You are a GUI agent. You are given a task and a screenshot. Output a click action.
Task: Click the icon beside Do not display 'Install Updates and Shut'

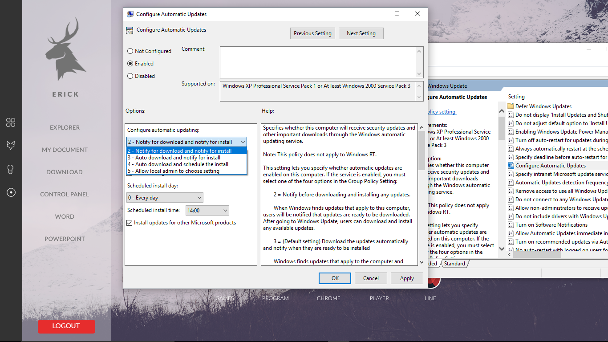tap(511, 115)
